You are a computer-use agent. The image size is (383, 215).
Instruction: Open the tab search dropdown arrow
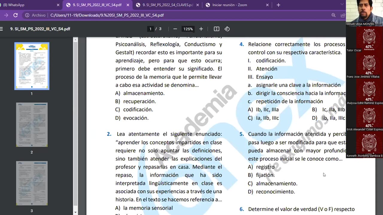pos(342,4)
